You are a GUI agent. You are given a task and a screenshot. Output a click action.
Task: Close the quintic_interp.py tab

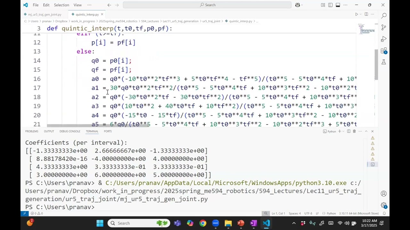coord(102,14)
